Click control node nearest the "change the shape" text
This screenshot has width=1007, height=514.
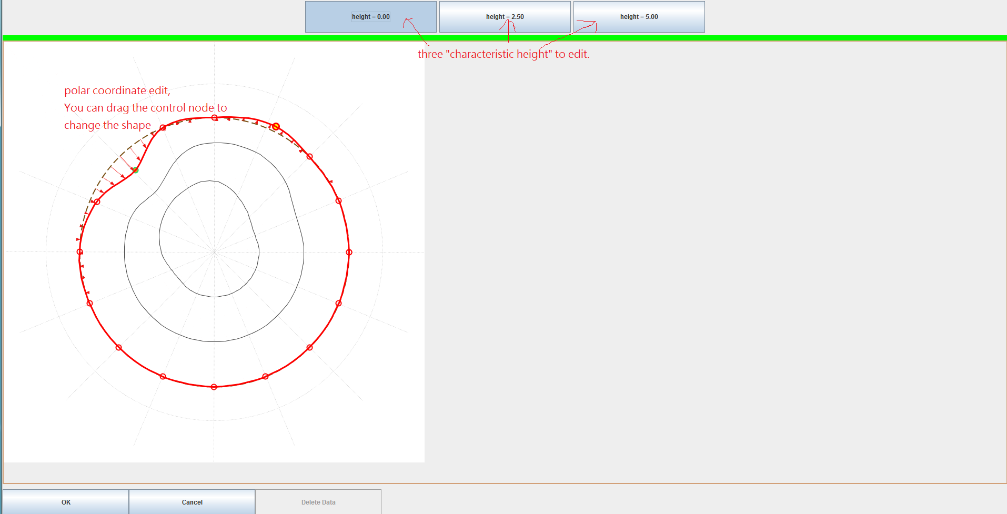pos(163,128)
